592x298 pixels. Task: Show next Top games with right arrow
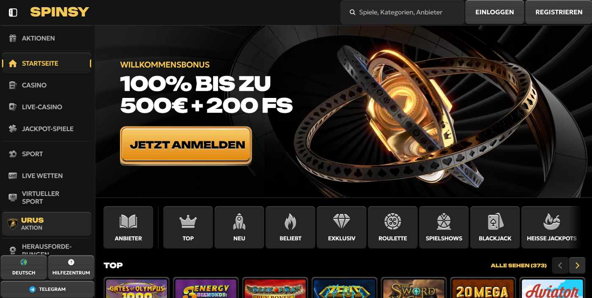[x=577, y=265]
